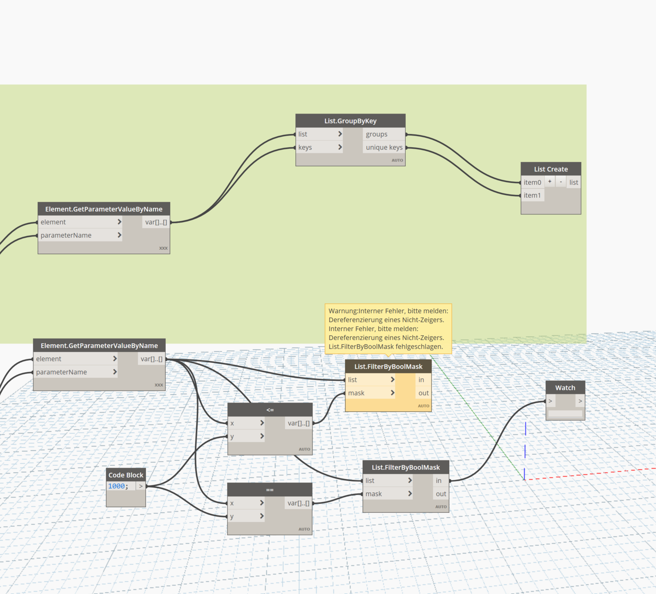Expand x input chevron on <= node
This screenshot has width=656, height=594.
[262, 423]
